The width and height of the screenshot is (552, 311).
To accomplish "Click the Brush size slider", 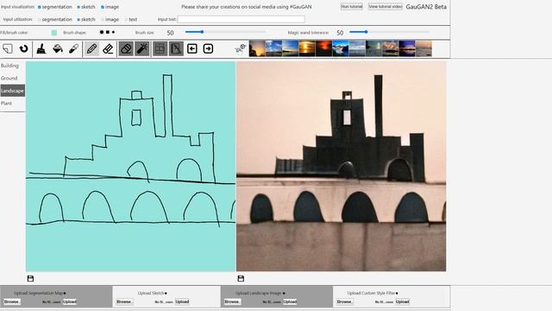I will pos(225,32).
